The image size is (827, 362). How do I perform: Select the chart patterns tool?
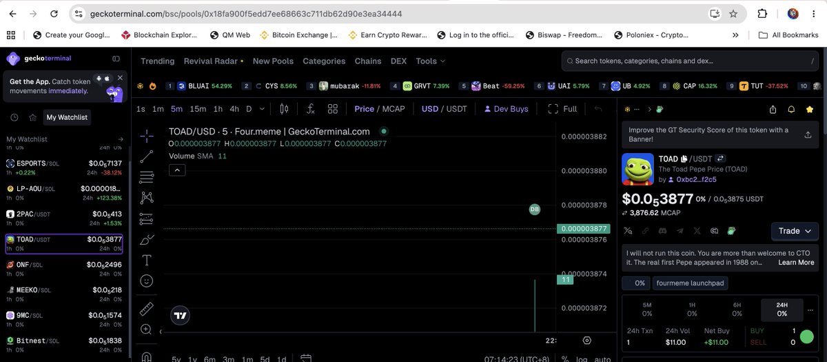pos(147,198)
